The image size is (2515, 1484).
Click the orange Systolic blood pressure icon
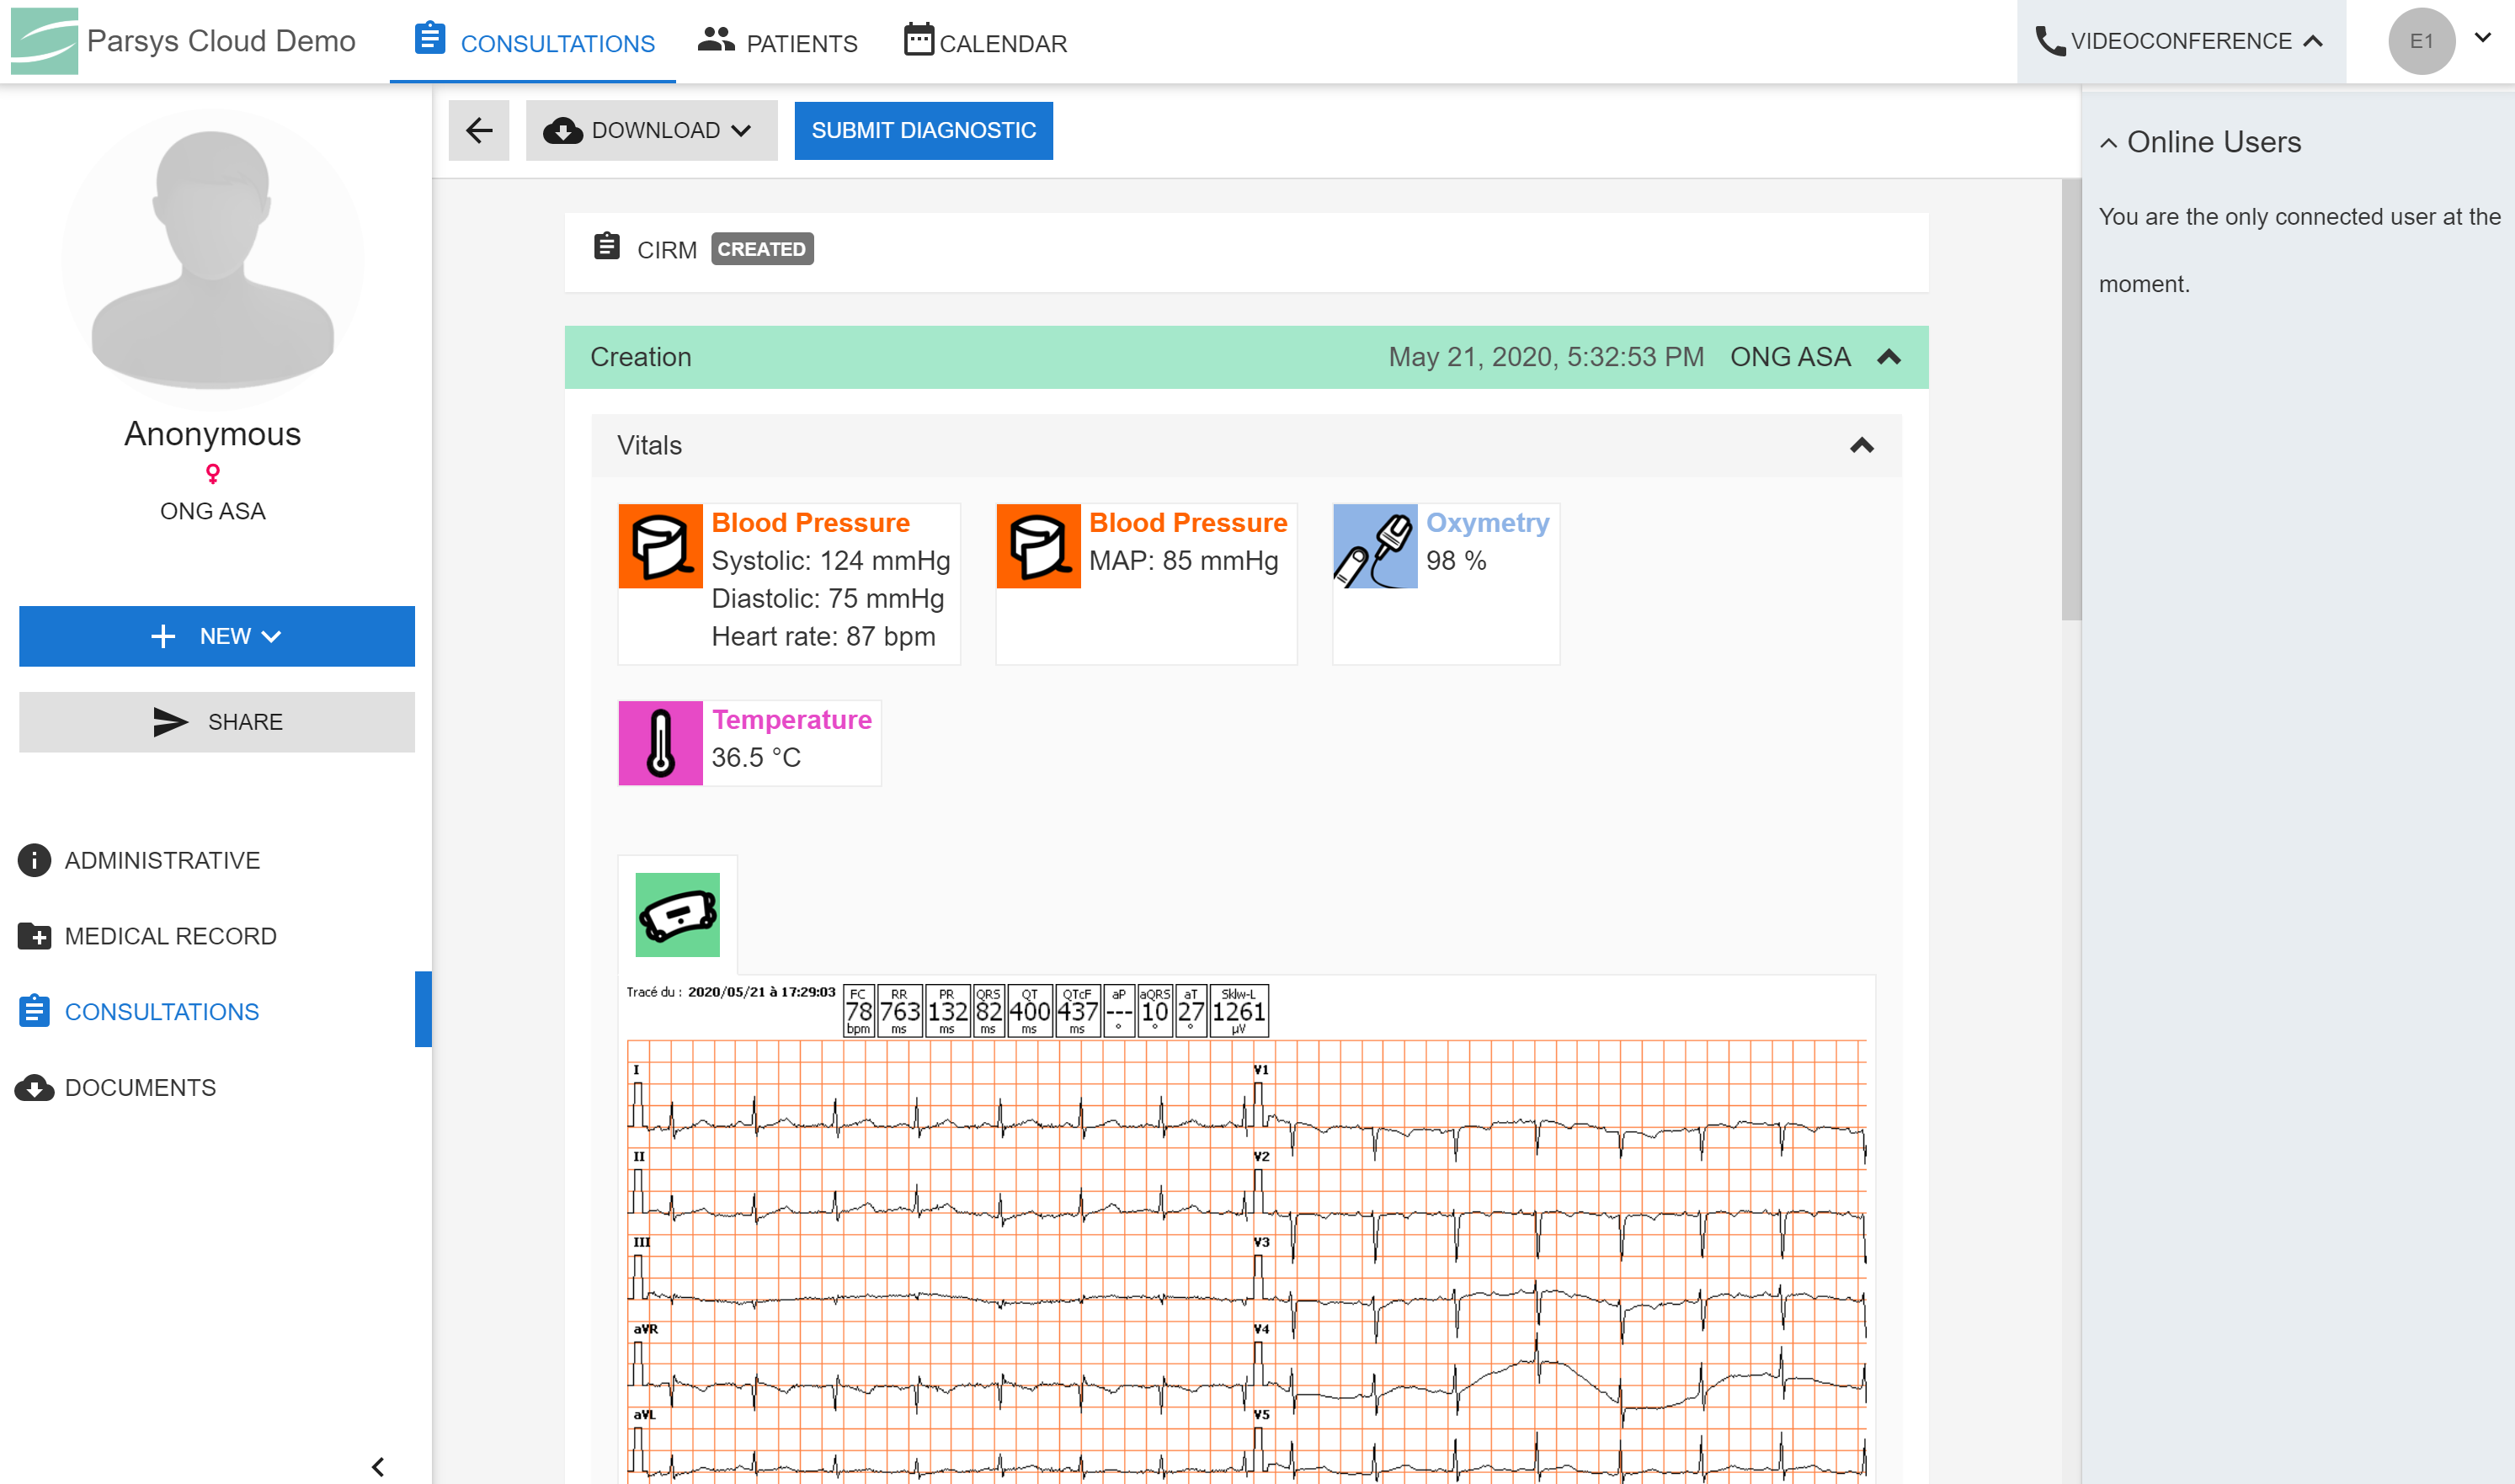(x=660, y=546)
